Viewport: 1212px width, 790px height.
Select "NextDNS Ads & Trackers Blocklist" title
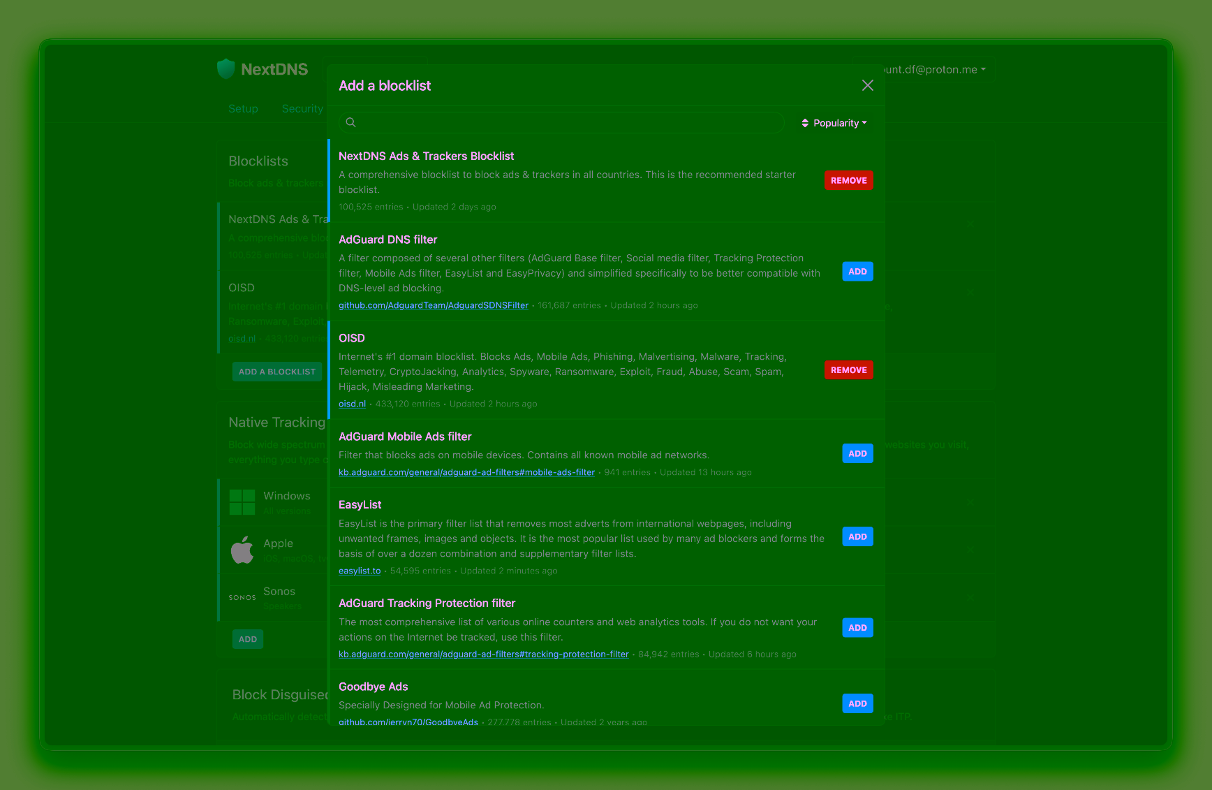coord(426,156)
